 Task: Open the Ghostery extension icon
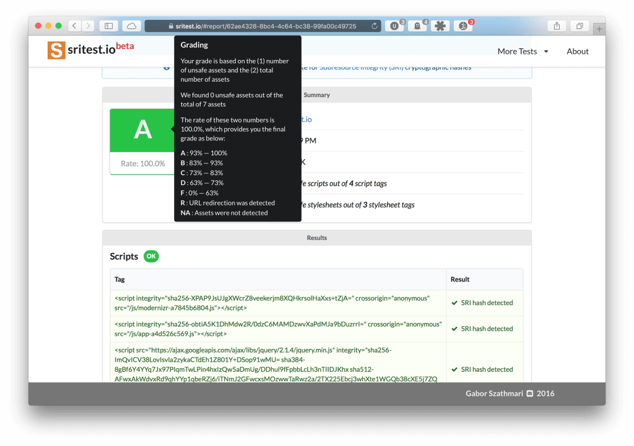point(417,26)
